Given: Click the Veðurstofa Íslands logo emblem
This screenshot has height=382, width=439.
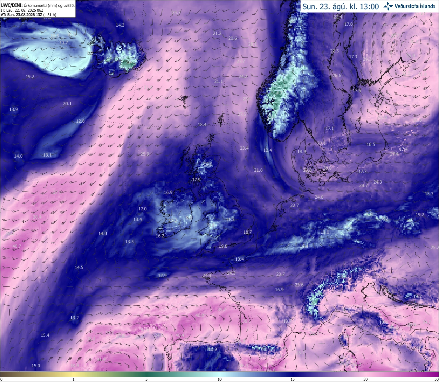Looking at the screenshot, I should tap(388, 6).
